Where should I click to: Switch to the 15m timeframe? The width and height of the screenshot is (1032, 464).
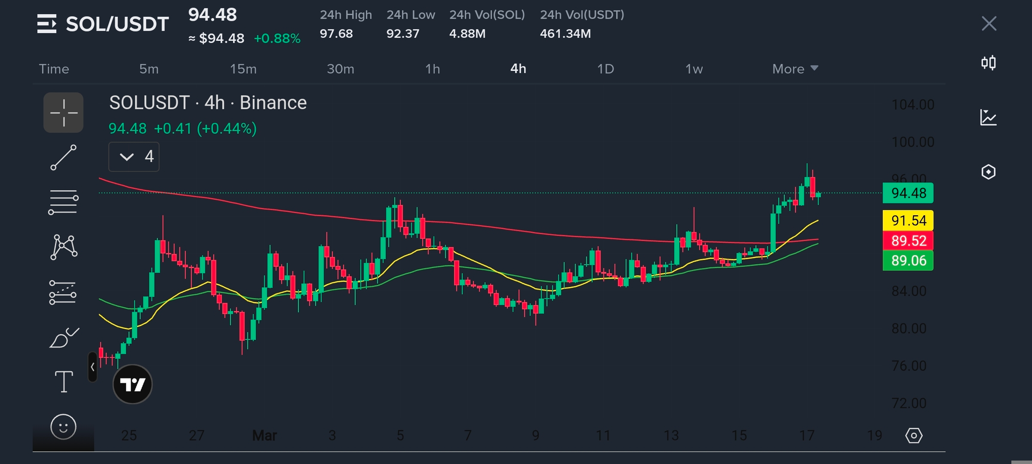tap(243, 69)
